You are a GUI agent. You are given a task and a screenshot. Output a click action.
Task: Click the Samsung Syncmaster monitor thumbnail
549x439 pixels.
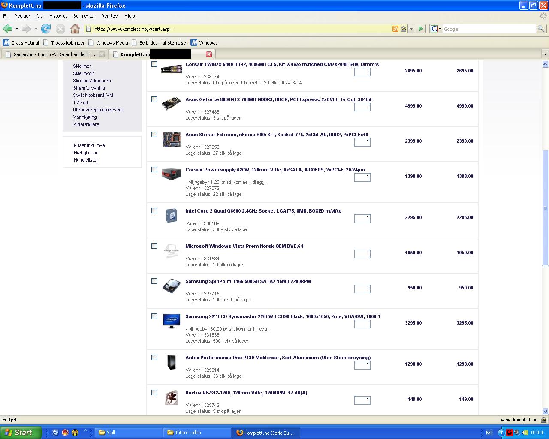pyautogui.click(x=172, y=321)
